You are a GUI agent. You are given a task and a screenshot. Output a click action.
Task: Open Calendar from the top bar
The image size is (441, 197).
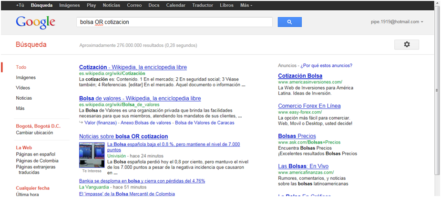point(176,5)
